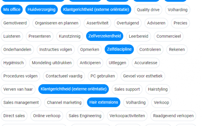
Task: Select Mondeling uitdrukken chip
Action: pos(52,63)
